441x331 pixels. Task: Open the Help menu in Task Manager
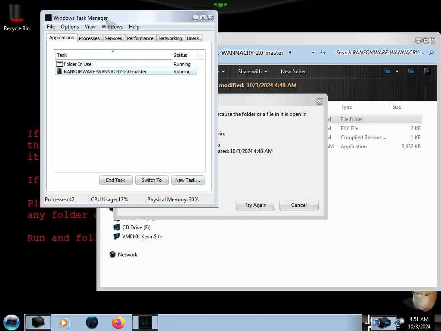point(134,27)
